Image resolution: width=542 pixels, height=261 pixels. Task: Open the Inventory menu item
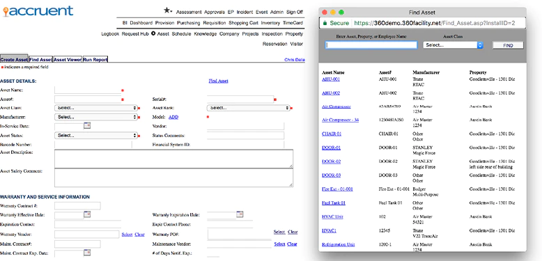pyautogui.click(x=270, y=23)
